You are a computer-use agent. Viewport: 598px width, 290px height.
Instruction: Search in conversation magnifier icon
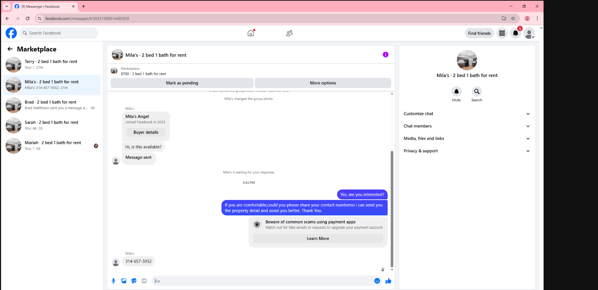tap(477, 91)
